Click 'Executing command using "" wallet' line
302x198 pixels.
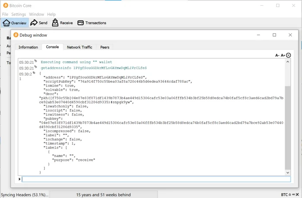[76, 62]
